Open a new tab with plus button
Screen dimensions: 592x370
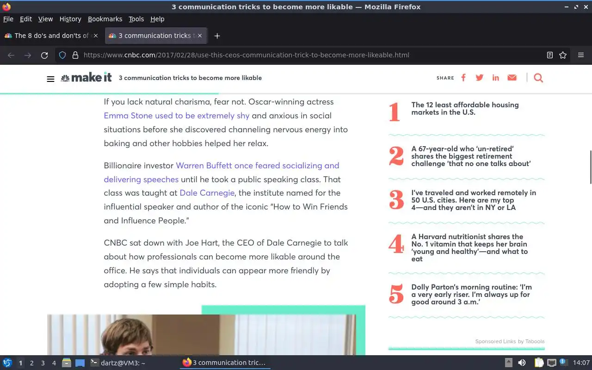point(217,36)
